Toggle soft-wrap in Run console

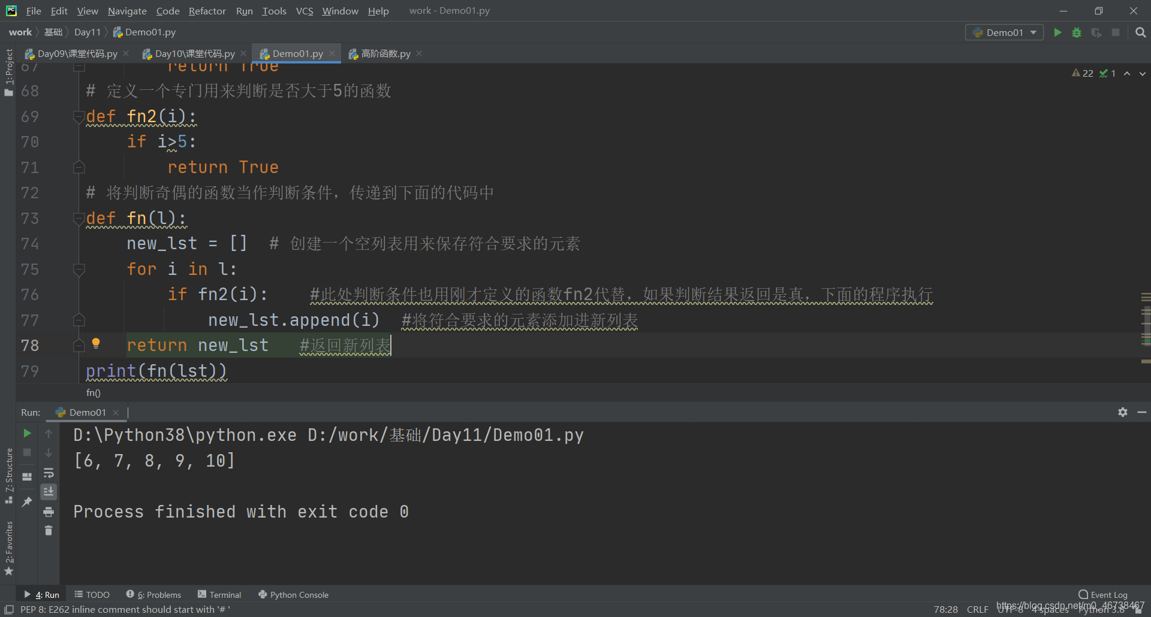click(49, 473)
